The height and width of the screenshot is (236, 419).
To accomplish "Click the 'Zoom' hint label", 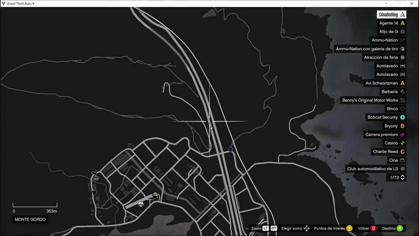I will [256, 228].
